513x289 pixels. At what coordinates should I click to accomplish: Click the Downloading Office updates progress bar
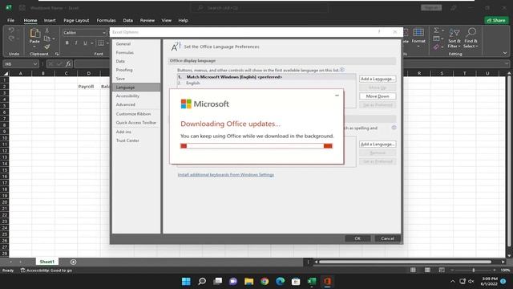256,146
